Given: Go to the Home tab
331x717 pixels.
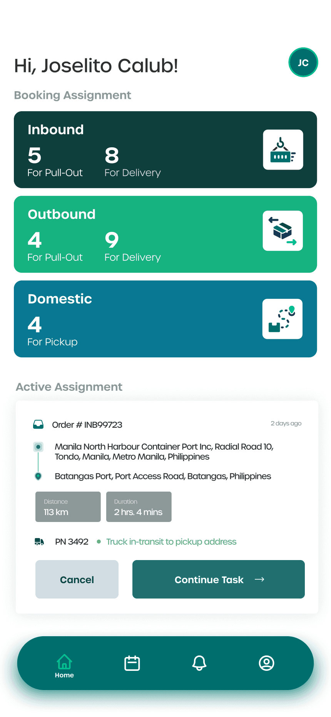Looking at the screenshot, I should coord(64,665).
